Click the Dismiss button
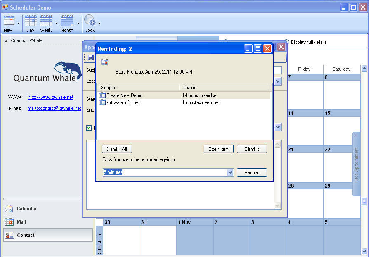The image size is (369, 257). (x=252, y=149)
